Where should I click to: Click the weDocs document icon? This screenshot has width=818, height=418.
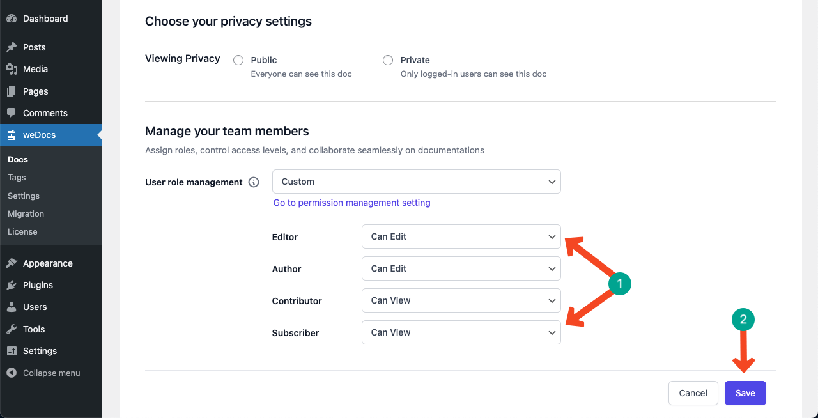point(12,135)
